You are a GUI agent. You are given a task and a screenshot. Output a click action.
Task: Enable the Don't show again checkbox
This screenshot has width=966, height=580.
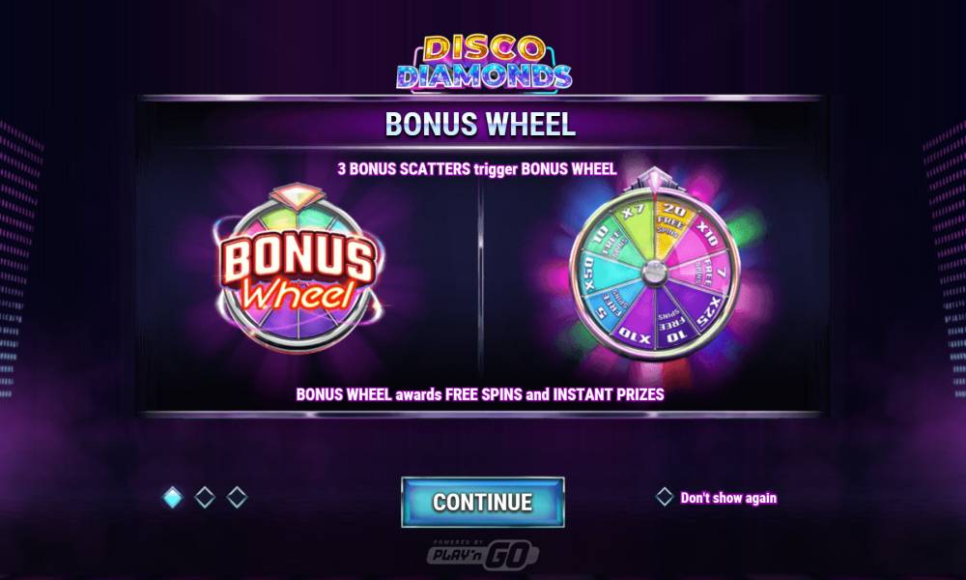click(665, 497)
